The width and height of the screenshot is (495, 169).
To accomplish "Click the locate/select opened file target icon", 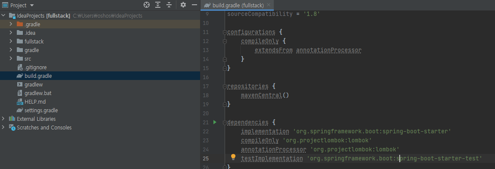I will [147, 5].
